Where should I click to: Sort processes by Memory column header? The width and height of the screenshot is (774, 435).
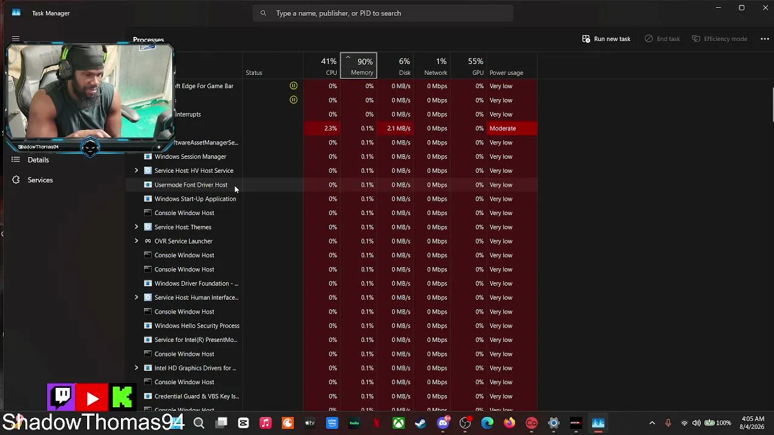[x=359, y=66]
